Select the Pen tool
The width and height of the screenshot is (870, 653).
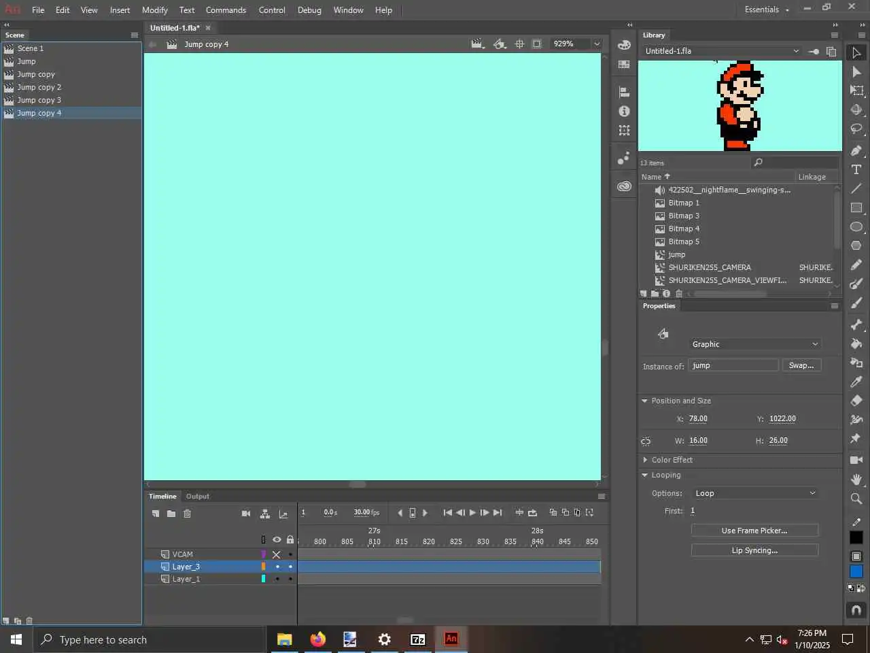(x=856, y=150)
